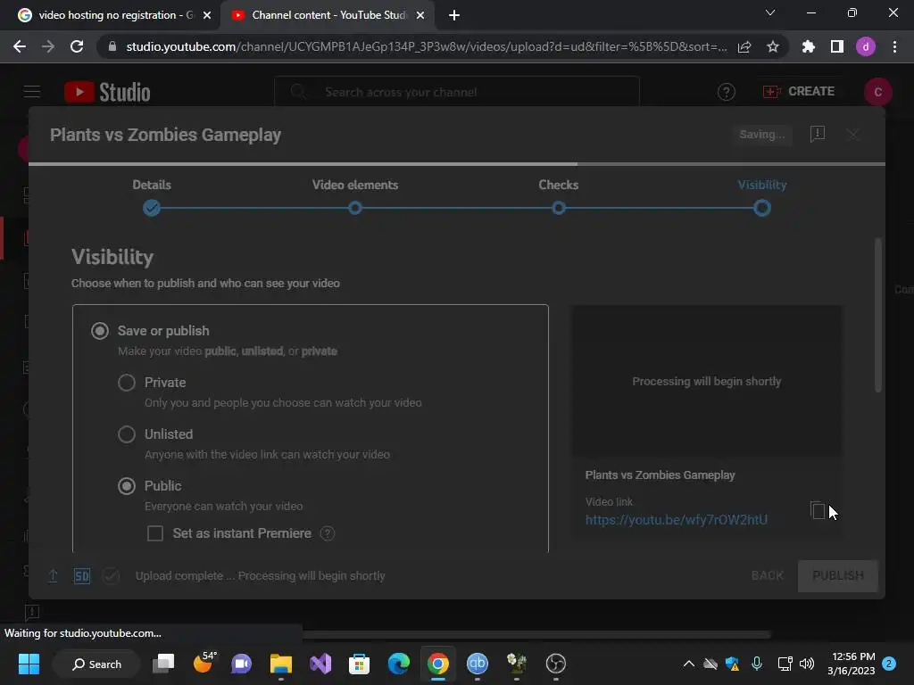
Task: Select Public visibility
Action: [127, 486]
